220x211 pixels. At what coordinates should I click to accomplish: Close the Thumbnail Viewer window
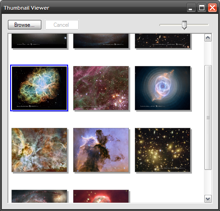click(x=212, y=8)
